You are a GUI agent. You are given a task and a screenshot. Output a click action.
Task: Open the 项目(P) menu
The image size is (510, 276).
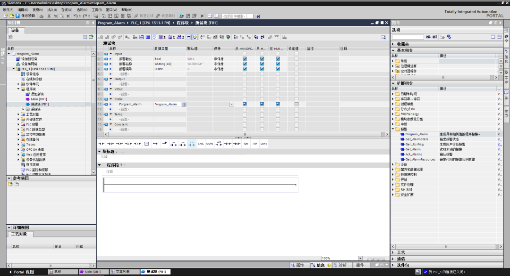[x=8, y=10]
